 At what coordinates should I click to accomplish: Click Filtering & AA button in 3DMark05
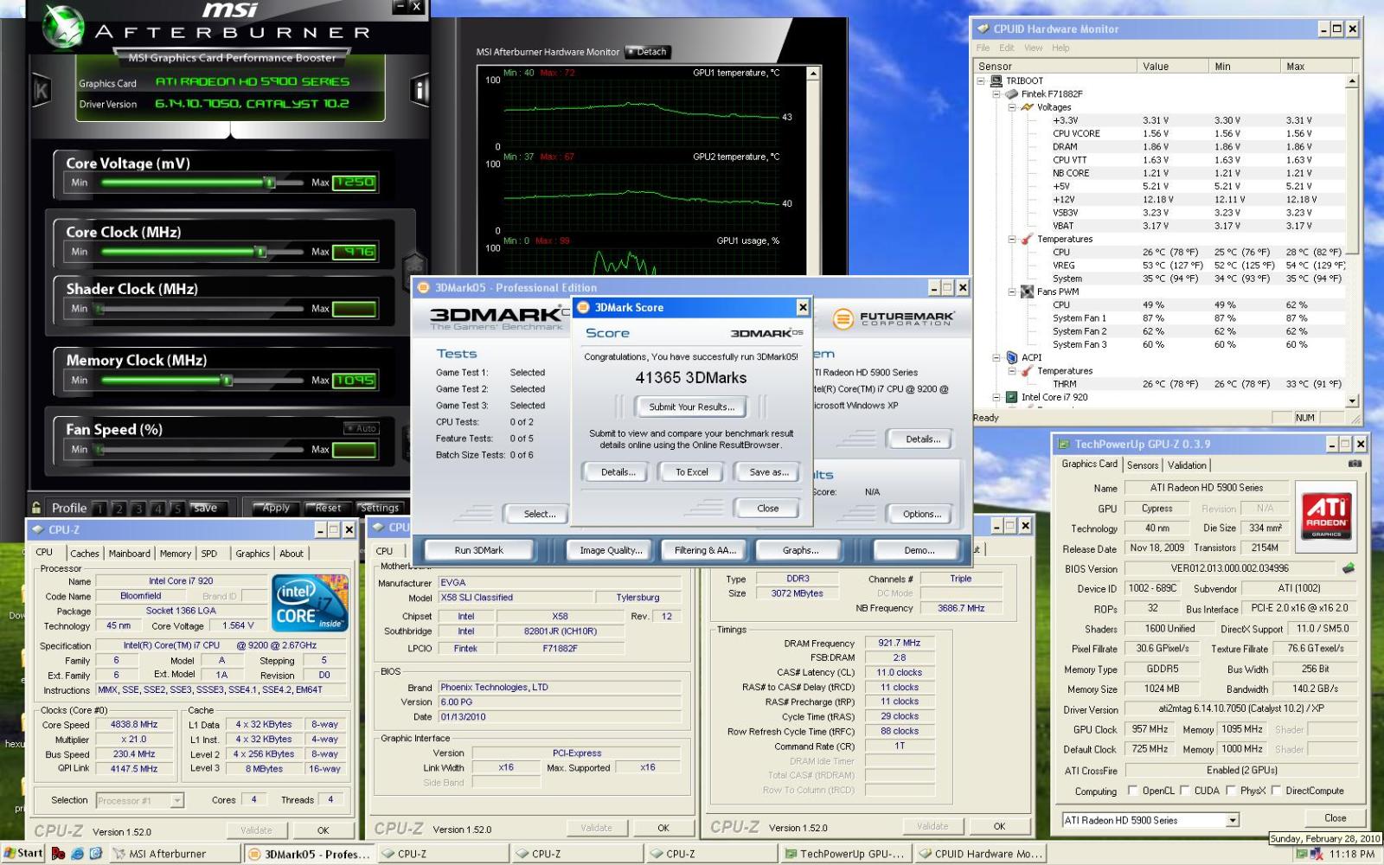click(706, 550)
